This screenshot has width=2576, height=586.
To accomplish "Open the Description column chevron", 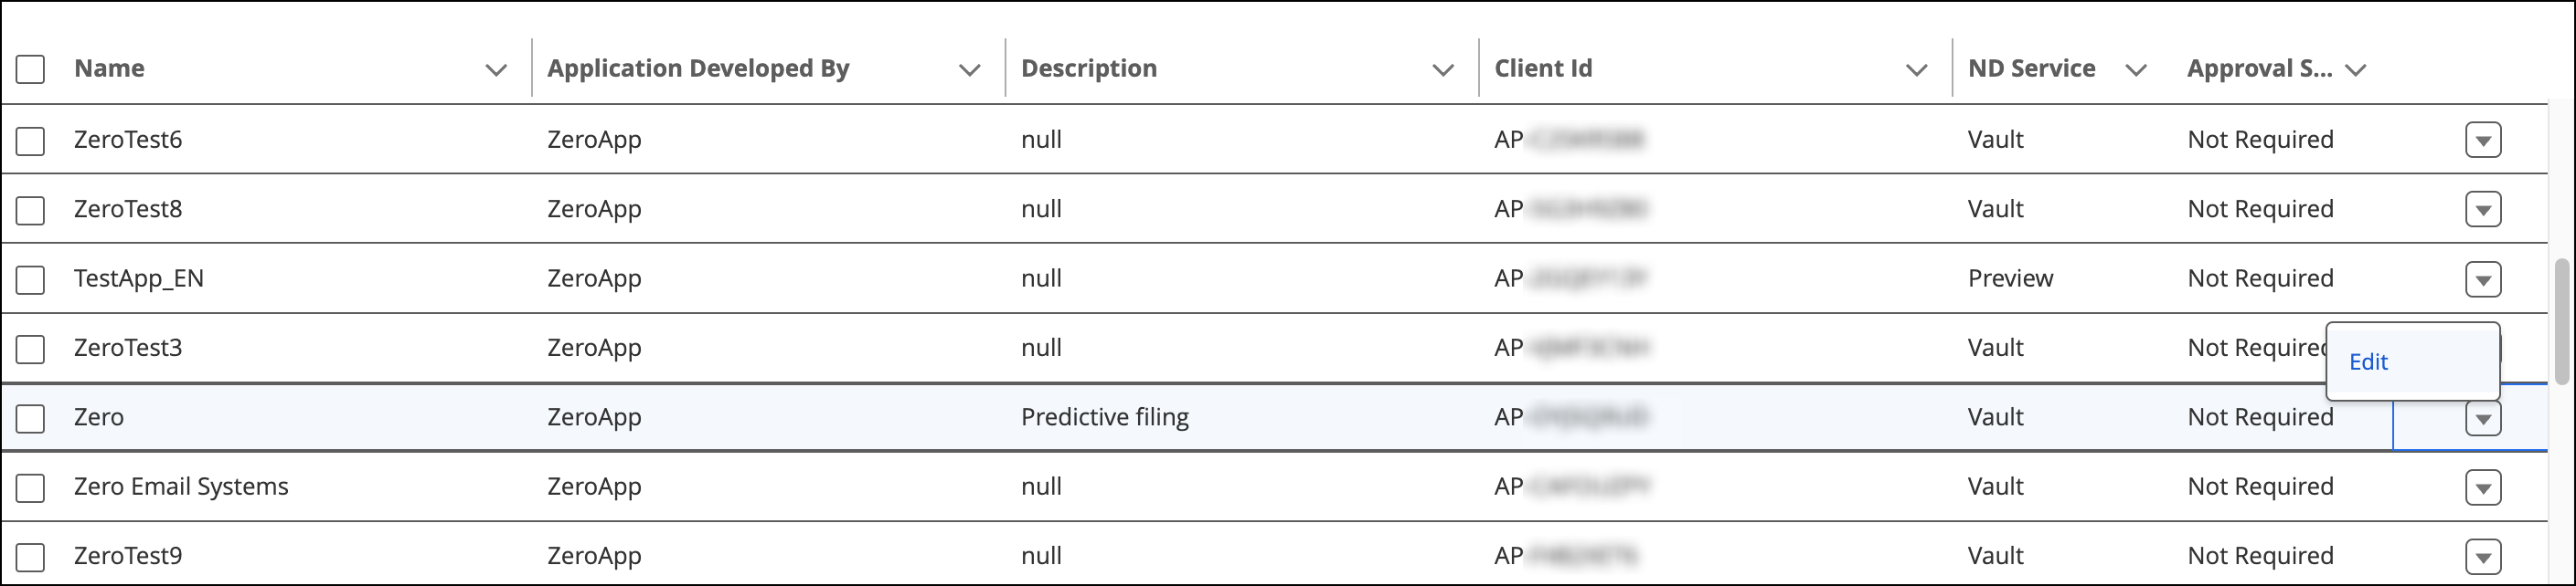I will (1443, 70).
